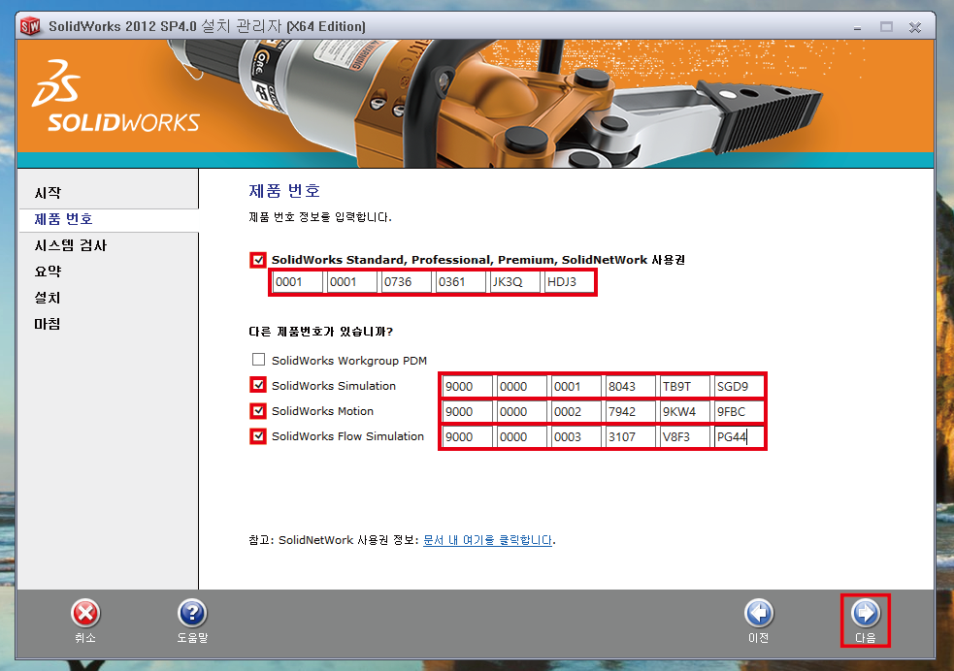Toggle SolidWorks Motion checkbox
The width and height of the screenshot is (954, 671).
(x=258, y=411)
